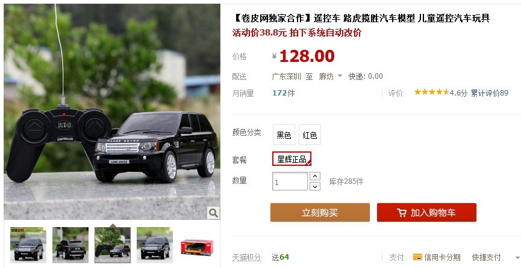The width and height of the screenshot is (521, 268).
Task: Click the 立刻购买 buy now button
Action: click(320, 213)
